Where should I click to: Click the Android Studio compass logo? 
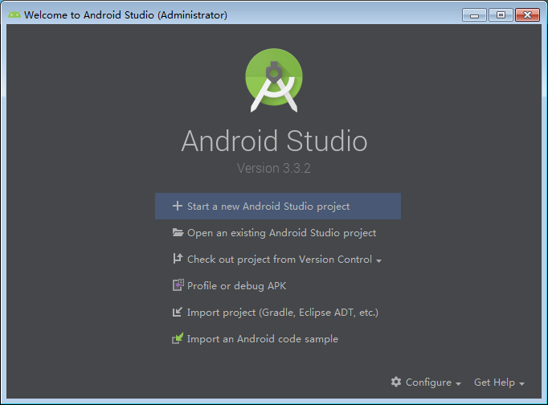click(274, 80)
